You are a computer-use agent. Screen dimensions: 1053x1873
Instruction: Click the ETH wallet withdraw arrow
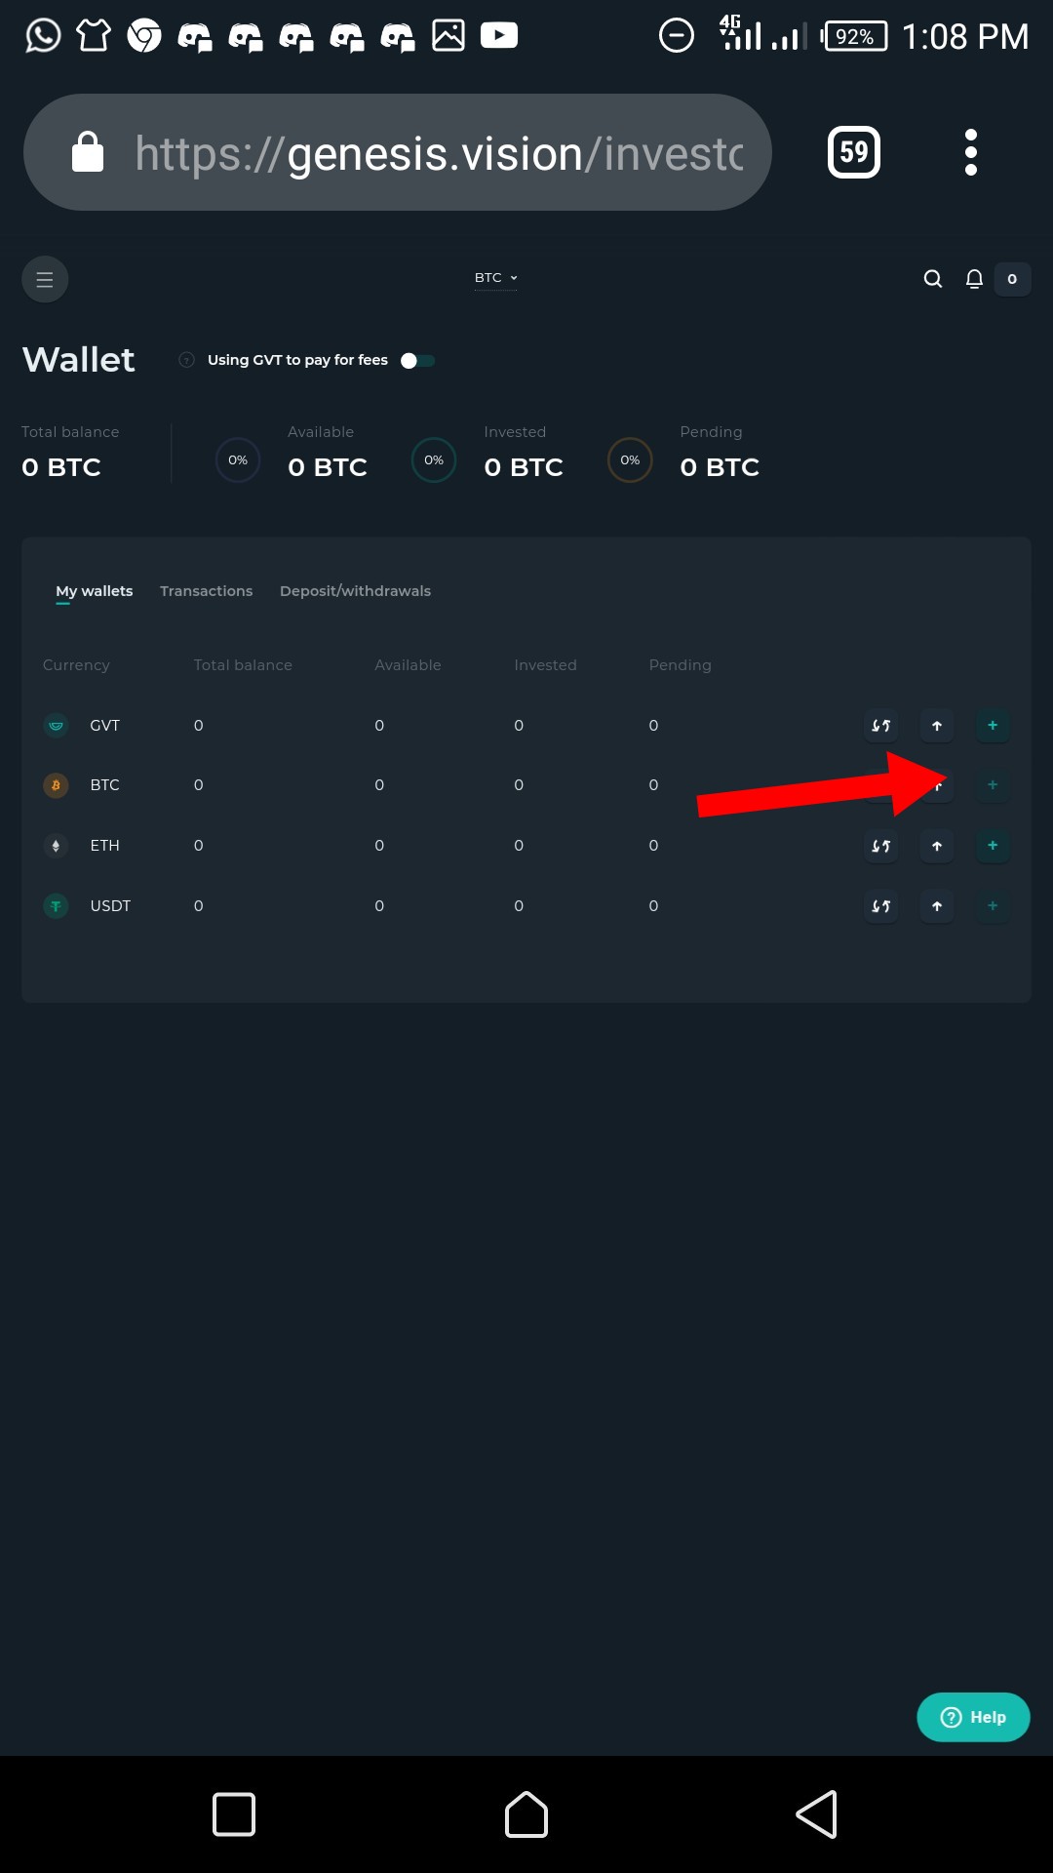click(x=937, y=846)
